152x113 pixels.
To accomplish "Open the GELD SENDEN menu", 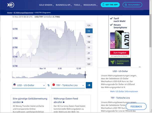I will click(46, 5).
